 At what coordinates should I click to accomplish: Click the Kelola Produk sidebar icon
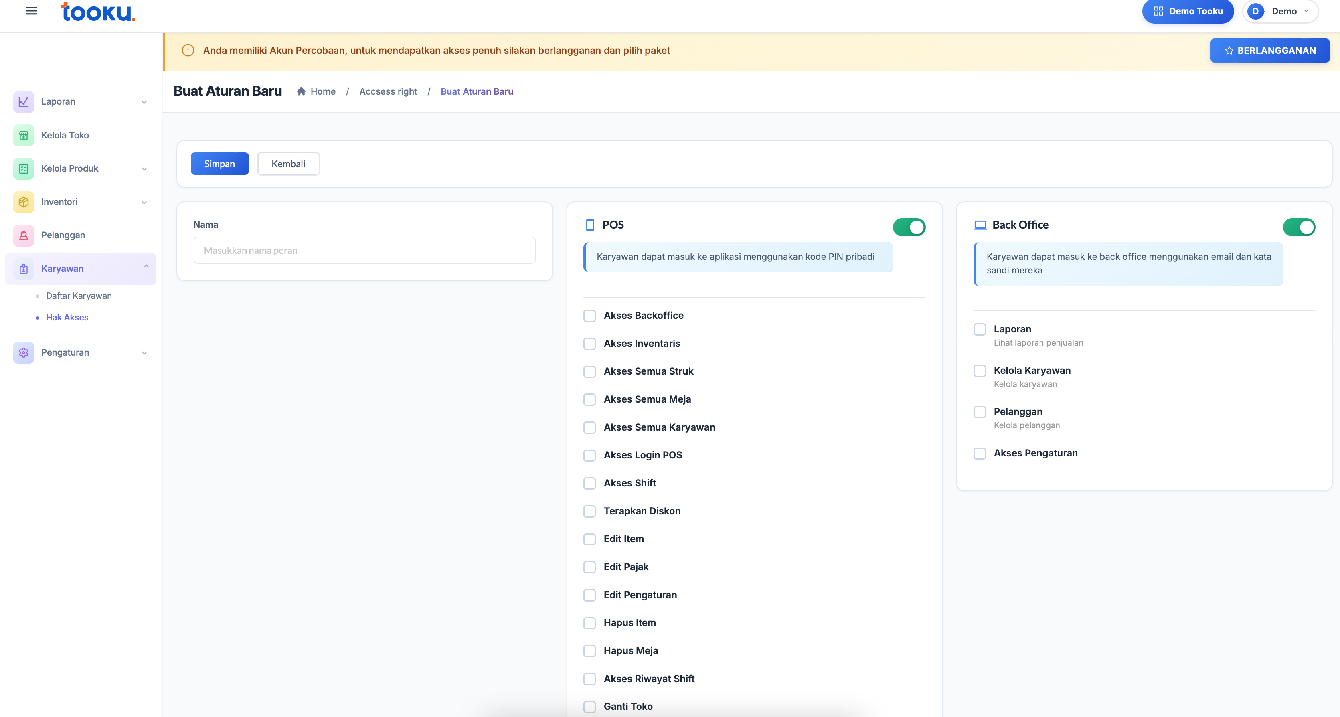coord(23,168)
